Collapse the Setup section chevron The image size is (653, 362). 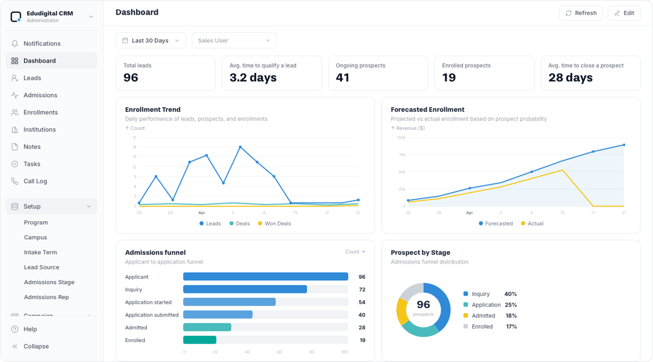[x=89, y=207]
